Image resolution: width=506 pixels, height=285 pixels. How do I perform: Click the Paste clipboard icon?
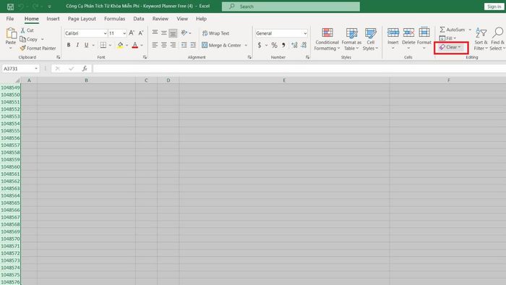tap(11, 33)
